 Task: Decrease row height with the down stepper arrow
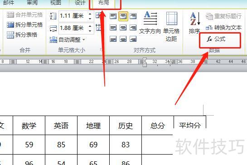pyautogui.click(x=90, y=19)
